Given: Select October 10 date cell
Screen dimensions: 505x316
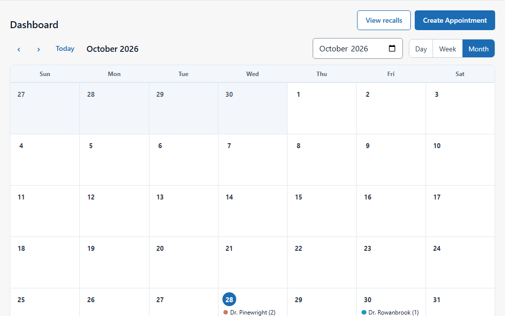Looking at the screenshot, I should click(460, 159).
